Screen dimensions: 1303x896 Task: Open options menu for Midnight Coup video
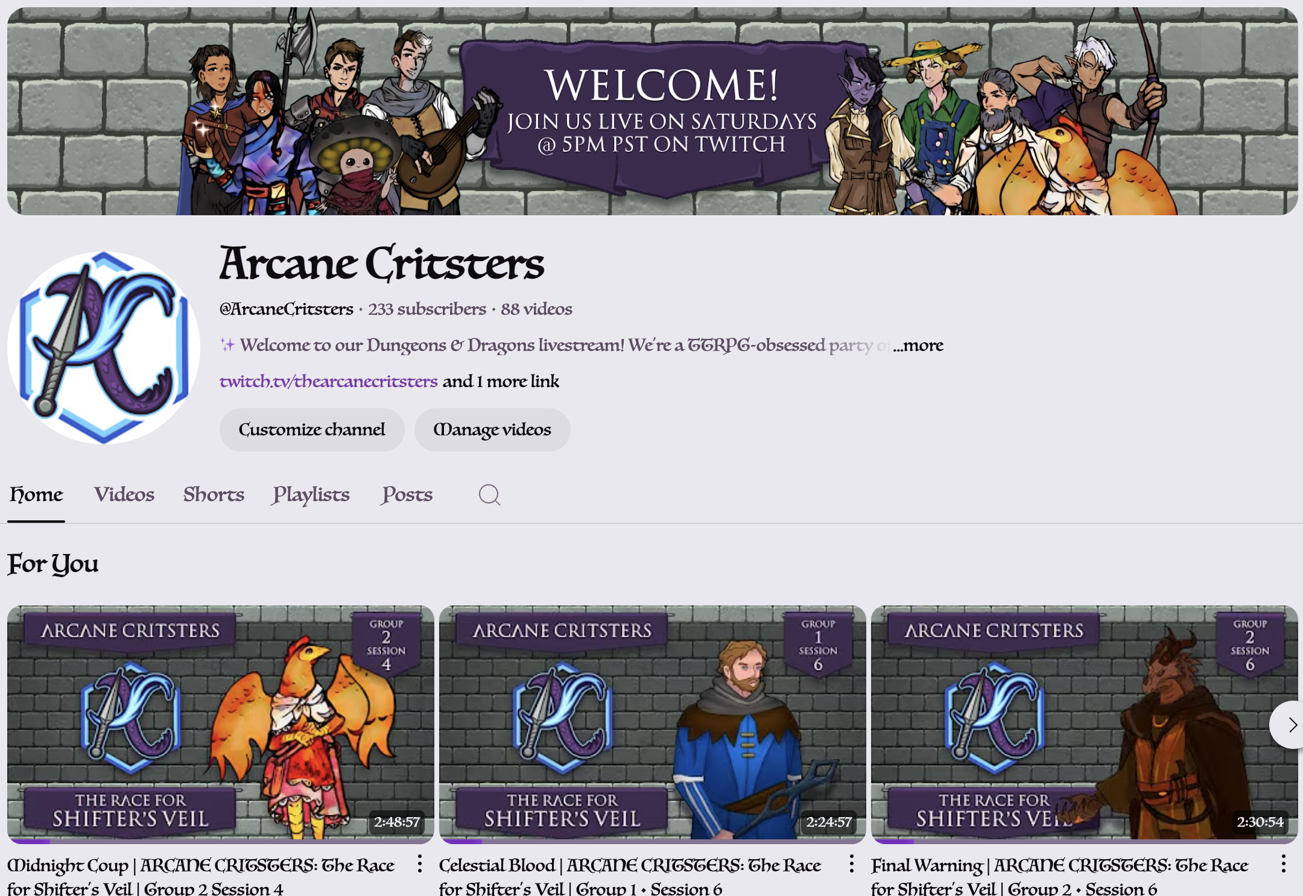[x=420, y=863]
